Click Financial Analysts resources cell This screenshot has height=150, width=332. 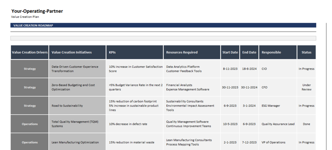pos(192,87)
